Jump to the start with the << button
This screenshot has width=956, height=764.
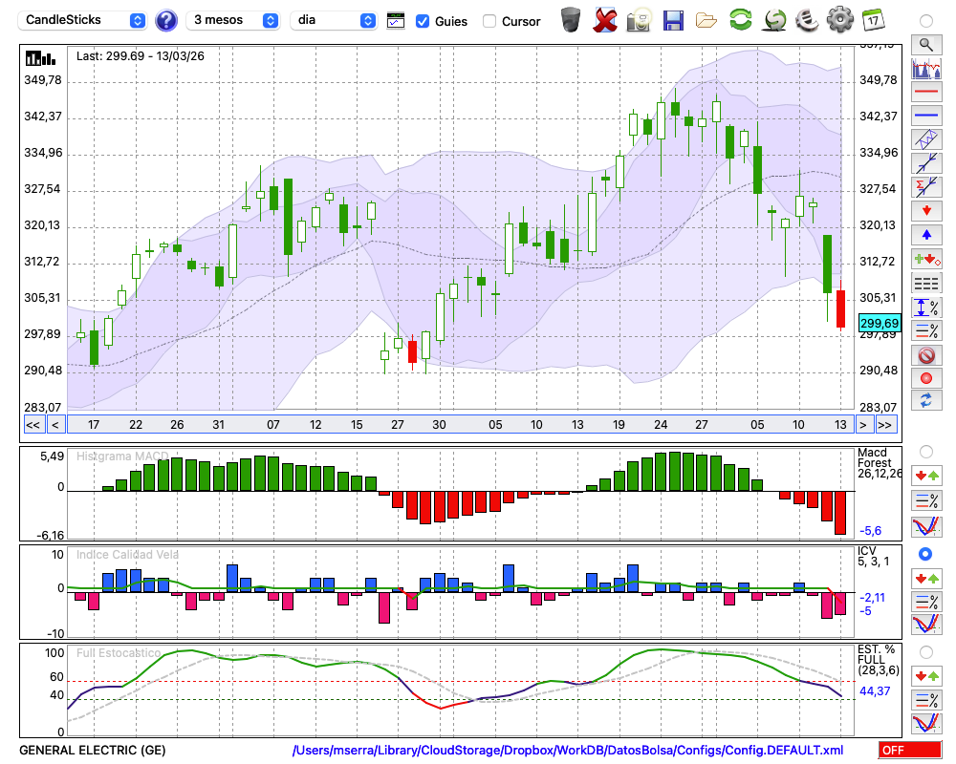33,425
